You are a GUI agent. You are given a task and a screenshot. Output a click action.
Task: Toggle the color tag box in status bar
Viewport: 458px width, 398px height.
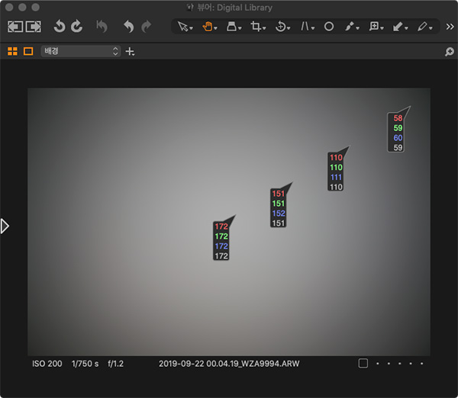(x=363, y=364)
